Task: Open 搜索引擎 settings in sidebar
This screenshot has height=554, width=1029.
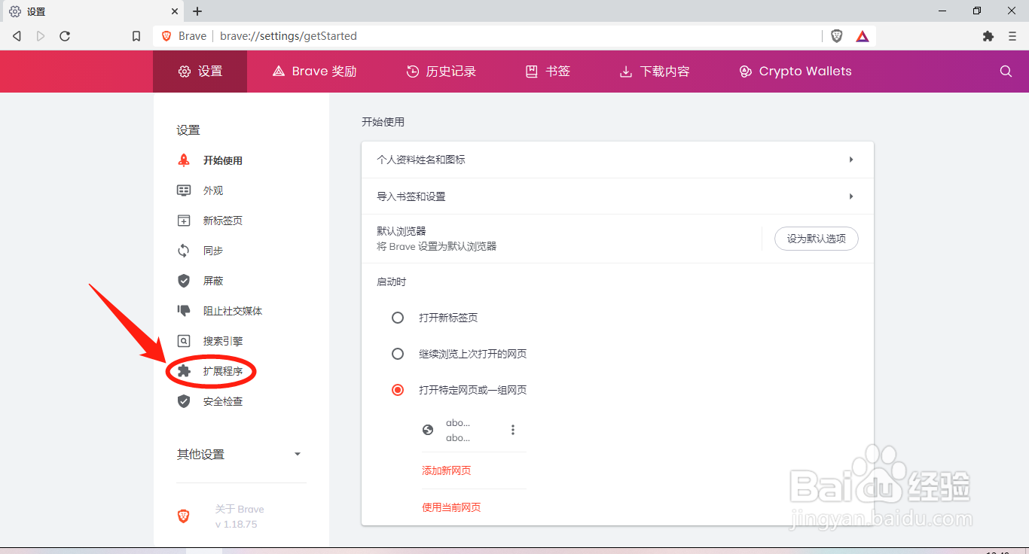Action: [x=223, y=341]
